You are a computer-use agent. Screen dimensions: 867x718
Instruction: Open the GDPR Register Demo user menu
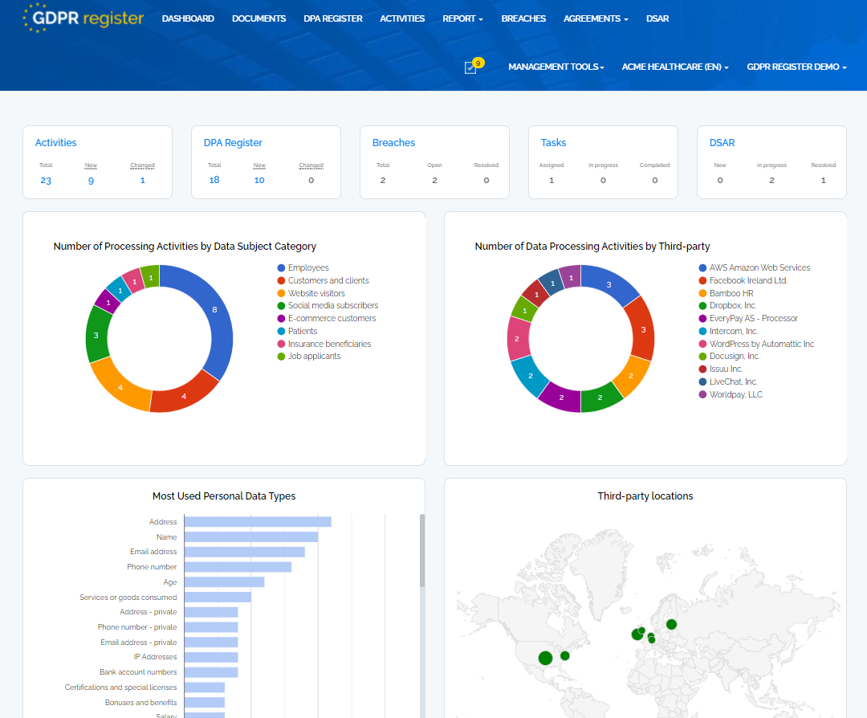[x=797, y=67]
